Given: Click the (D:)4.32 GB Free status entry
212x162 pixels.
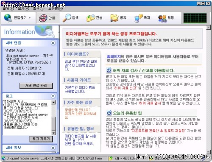Looking at the screenshot, I should point(89,158).
